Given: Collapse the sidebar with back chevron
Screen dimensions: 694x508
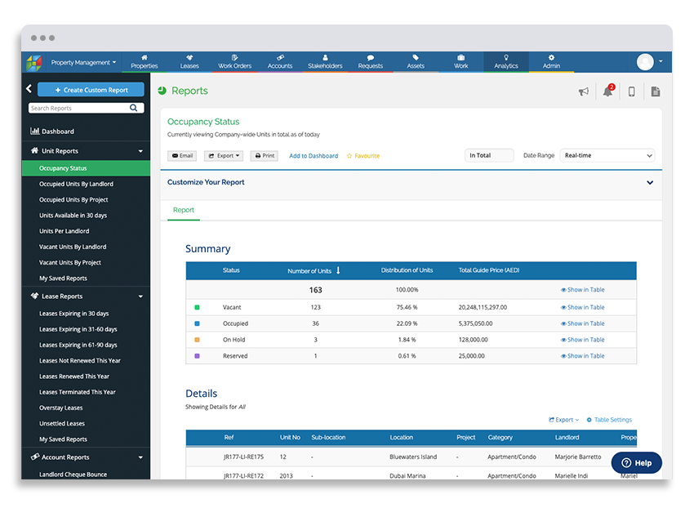Looking at the screenshot, I should point(29,89).
